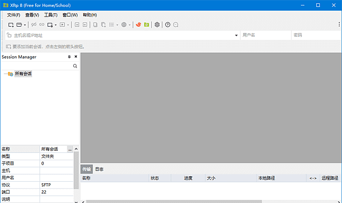The width and height of the screenshot is (342, 203).
Task: Sort transfers by 进度 column header
Action: 188,178
